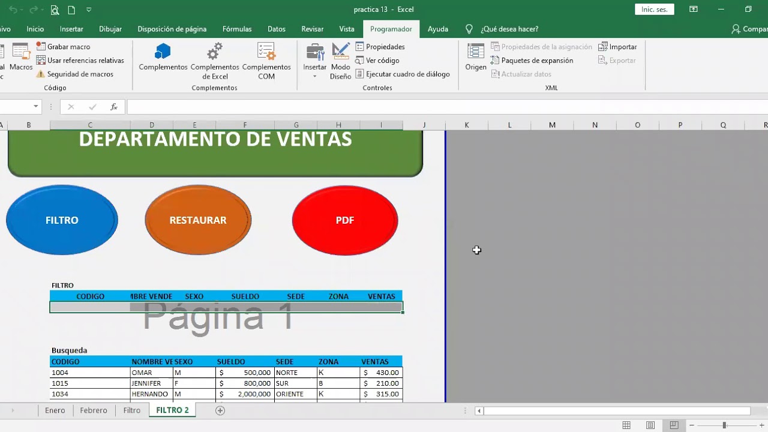The width and height of the screenshot is (768, 432).
Task: Click the Redo arrow in quick access toolbar
Action: point(34,10)
